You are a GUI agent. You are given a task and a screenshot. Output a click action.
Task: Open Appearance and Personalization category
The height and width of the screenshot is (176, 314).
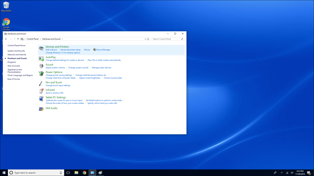14,71
